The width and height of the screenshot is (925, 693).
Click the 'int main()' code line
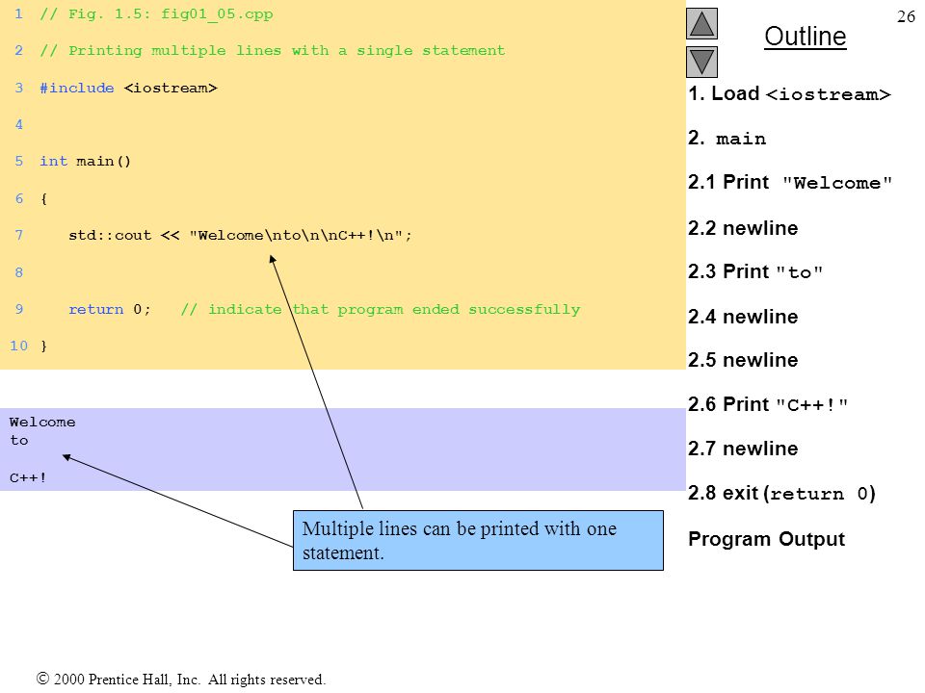(85, 162)
